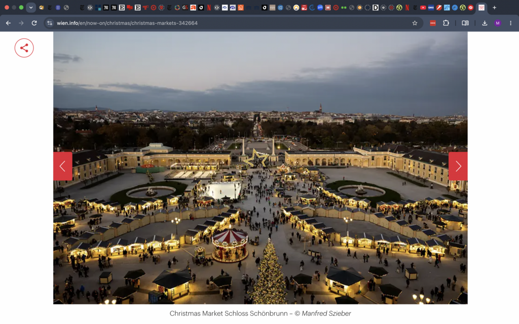Screen dimensions: 519x324
Task: Open the red password manager extension
Action: tap(433, 23)
